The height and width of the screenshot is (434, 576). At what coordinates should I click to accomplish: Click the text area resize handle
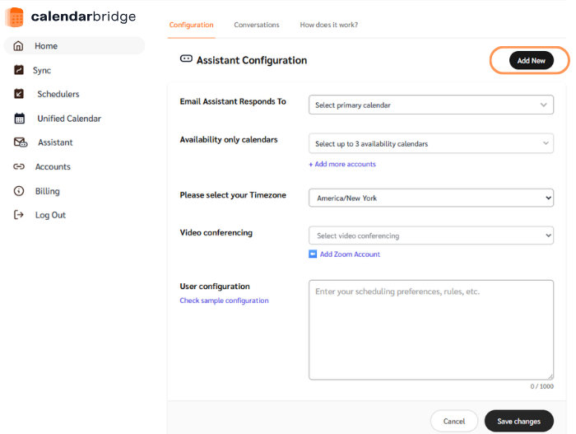click(550, 376)
